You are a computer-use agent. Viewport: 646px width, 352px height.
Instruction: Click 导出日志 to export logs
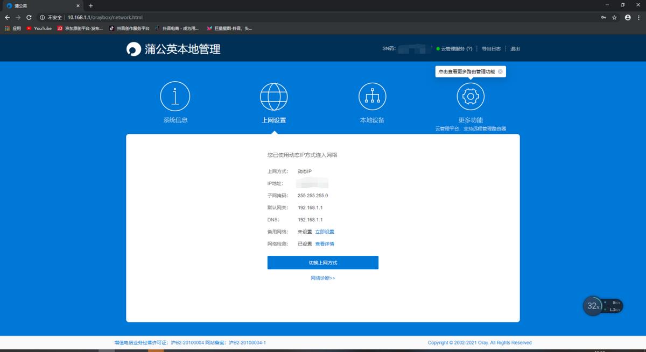(491, 48)
